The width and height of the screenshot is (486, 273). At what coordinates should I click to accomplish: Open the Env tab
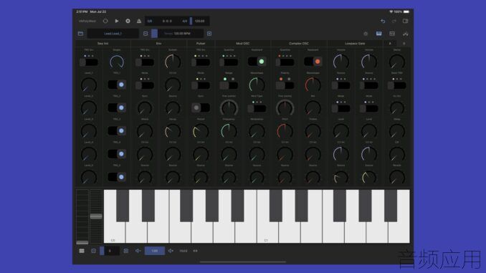coord(158,44)
